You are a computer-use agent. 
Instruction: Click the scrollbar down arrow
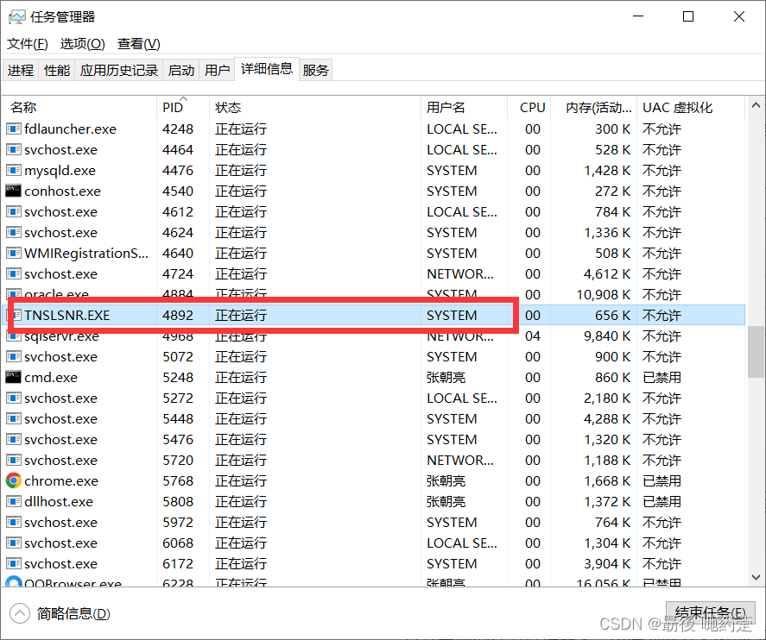[756, 577]
